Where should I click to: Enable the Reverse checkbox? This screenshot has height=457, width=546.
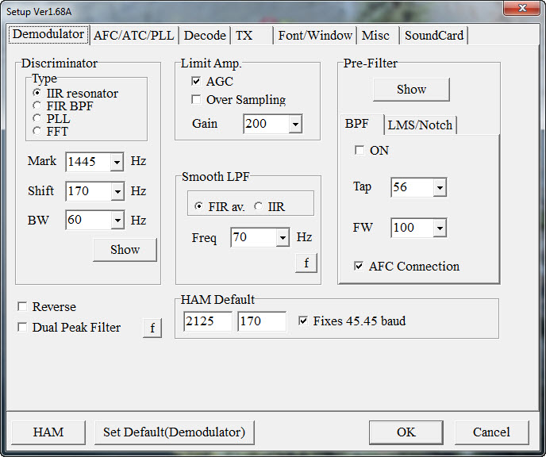(x=22, y=307)
